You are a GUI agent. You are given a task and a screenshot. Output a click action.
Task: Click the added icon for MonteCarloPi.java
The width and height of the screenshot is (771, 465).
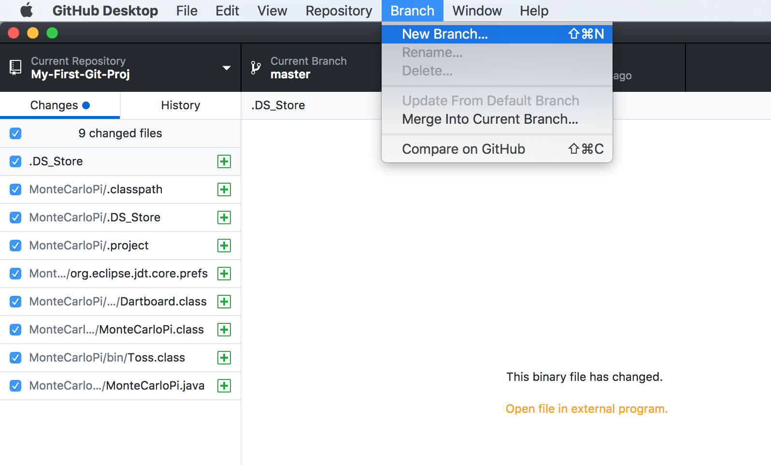click(x=224, y=386)
